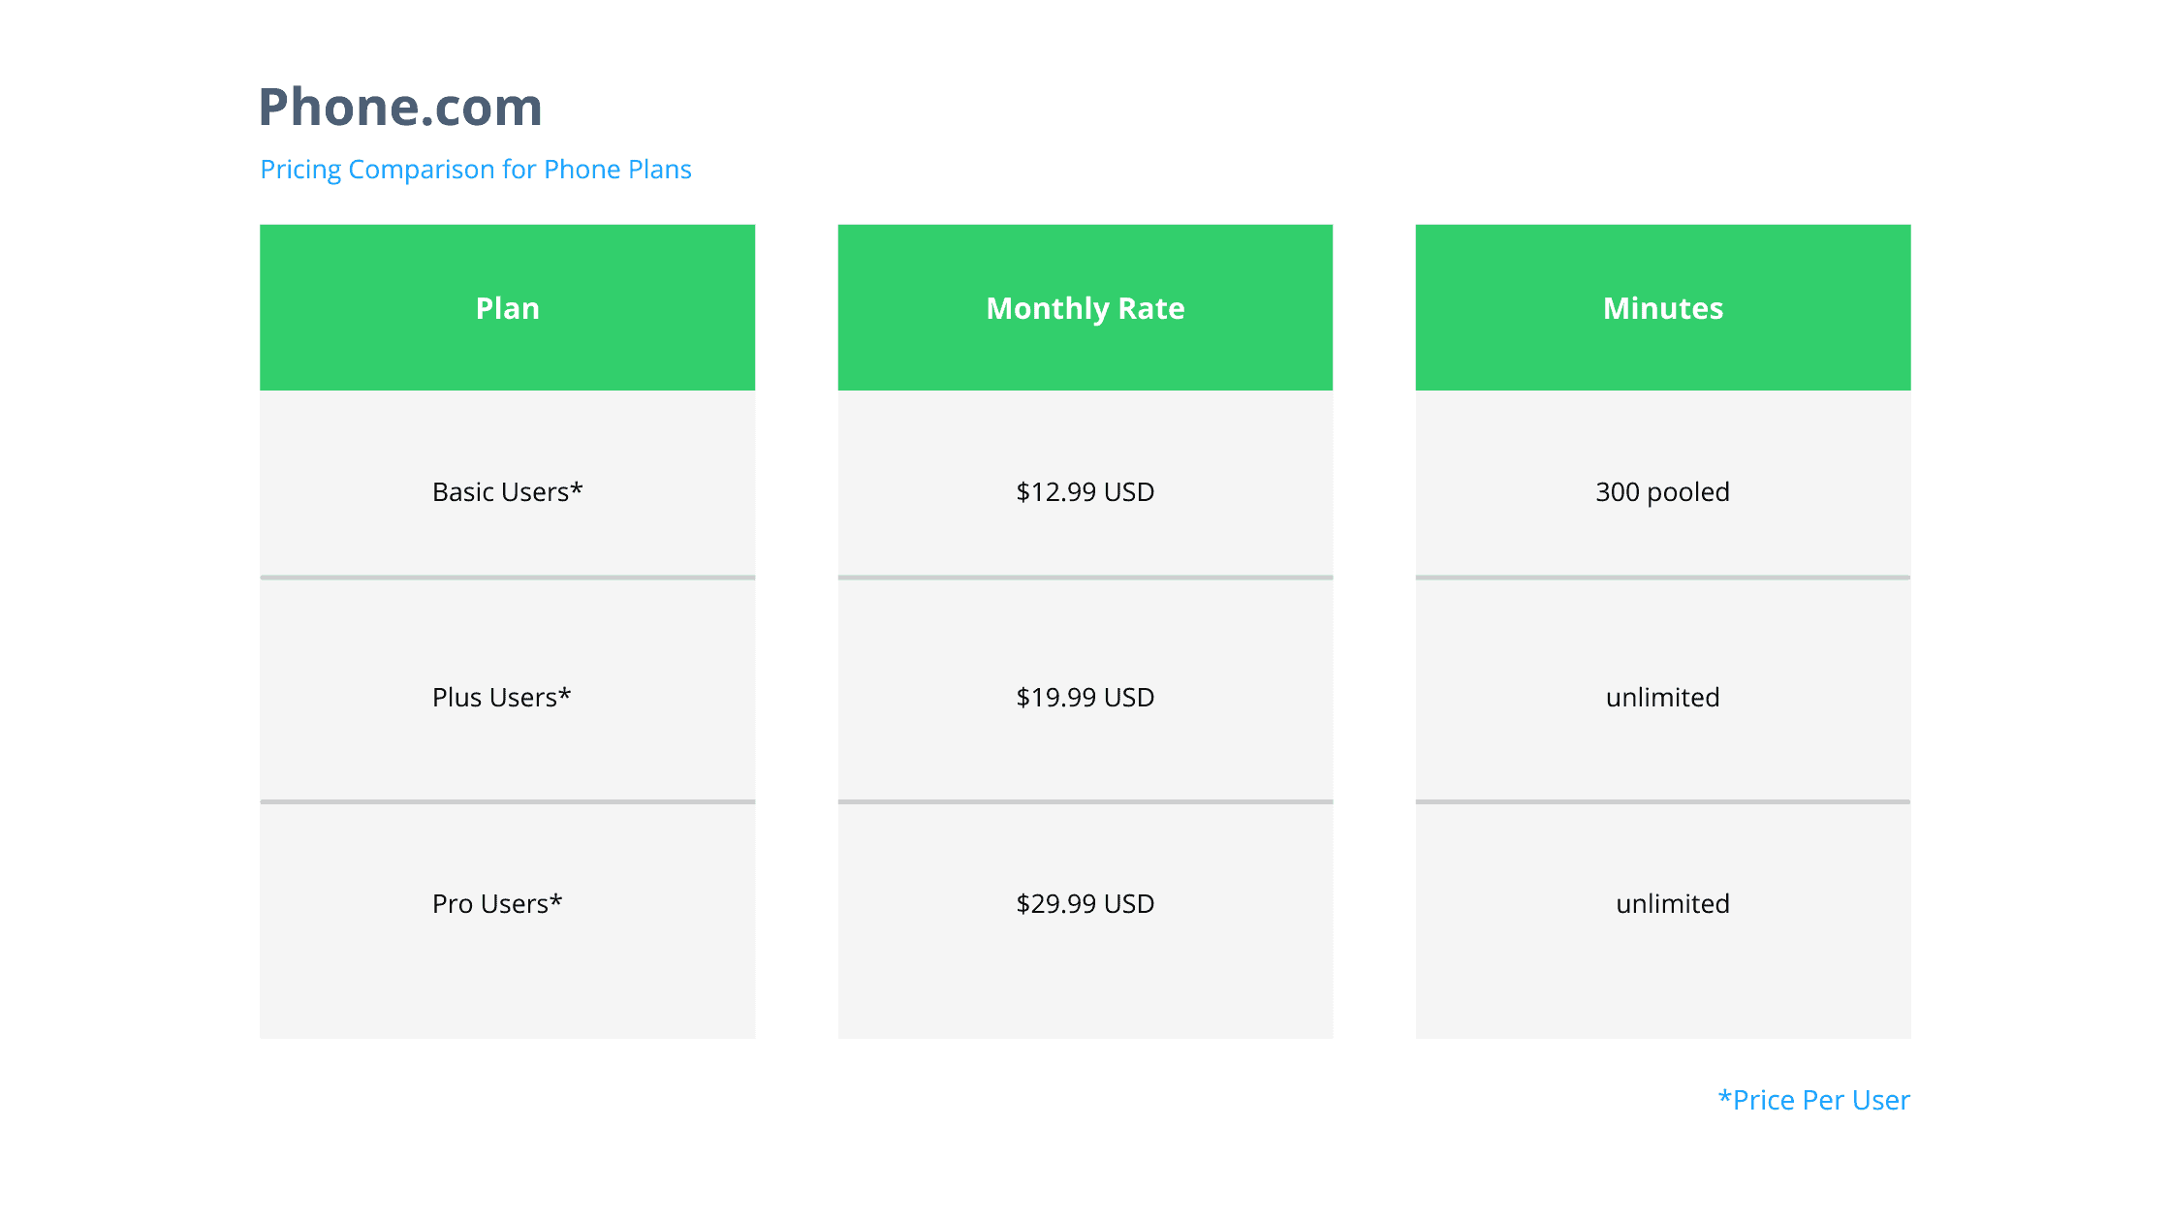Select the Minutes column header

(1662, 308)
